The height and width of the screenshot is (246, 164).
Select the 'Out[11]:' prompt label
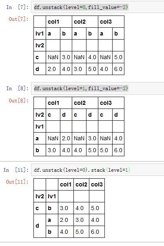(x=17, y=182)
